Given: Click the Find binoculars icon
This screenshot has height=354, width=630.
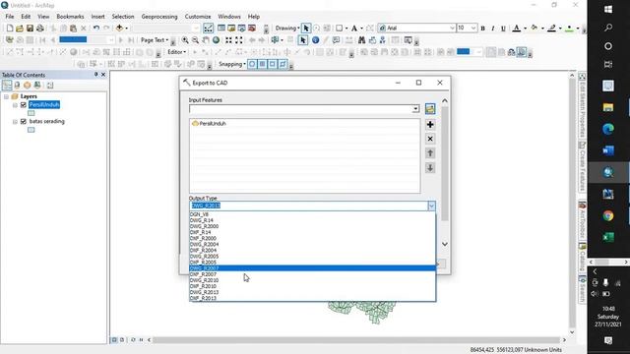Looking at the screenshot, I should coord(361,40).
